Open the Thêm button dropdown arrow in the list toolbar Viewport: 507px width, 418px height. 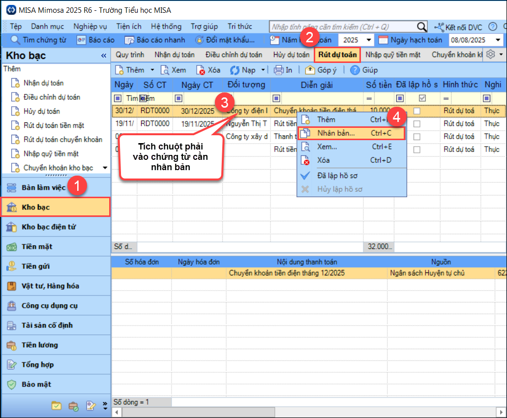click(152, 70)
